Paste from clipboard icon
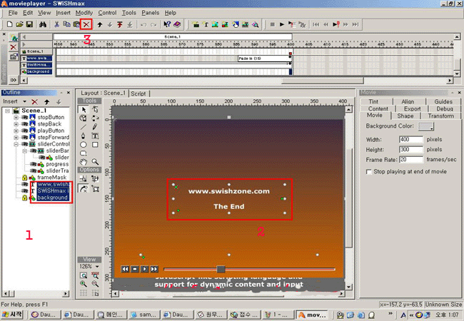Image resolution: width=464 pixels, height=321 pixels. [76, 24]
